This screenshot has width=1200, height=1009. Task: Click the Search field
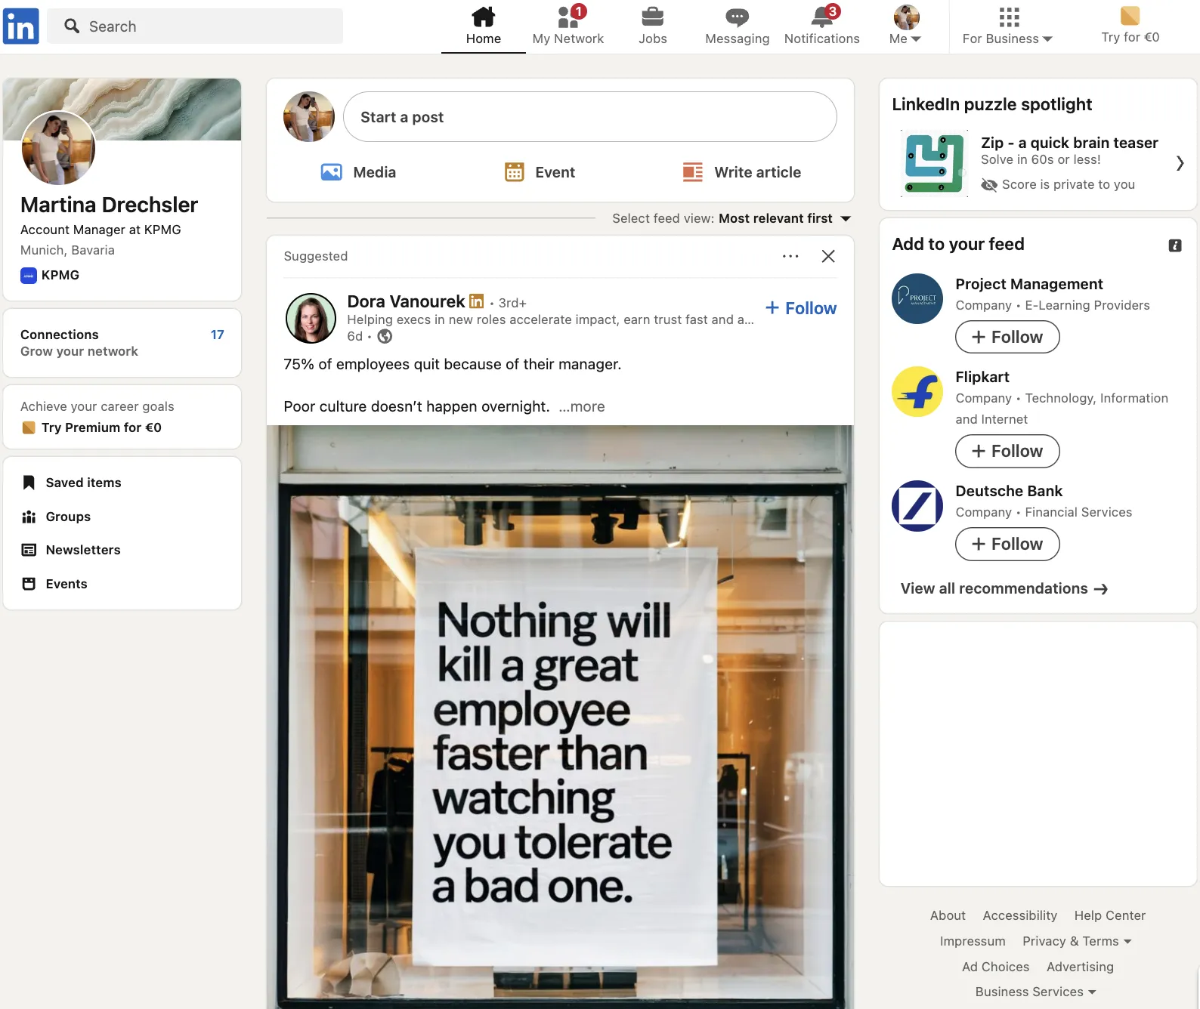click(x=195, y=26)
